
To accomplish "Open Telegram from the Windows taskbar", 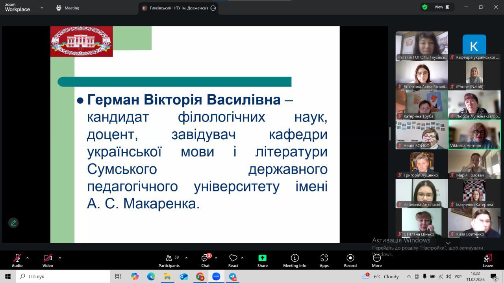I will 233,277.
